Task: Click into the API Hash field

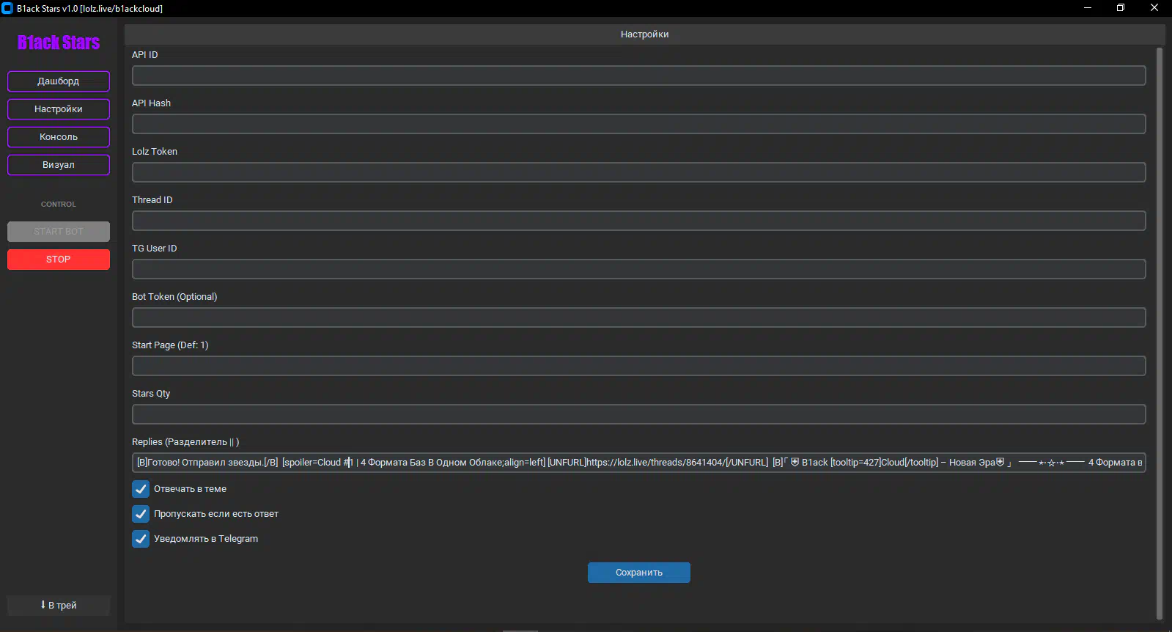Action: click(x=638, y=124)
